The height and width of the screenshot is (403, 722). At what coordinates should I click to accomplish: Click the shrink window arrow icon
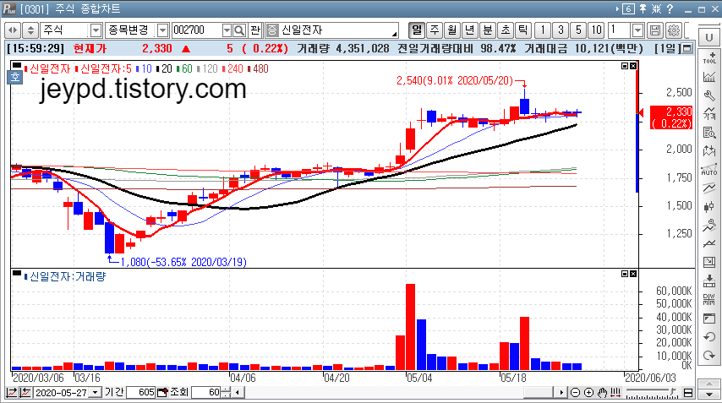[709, 262]
